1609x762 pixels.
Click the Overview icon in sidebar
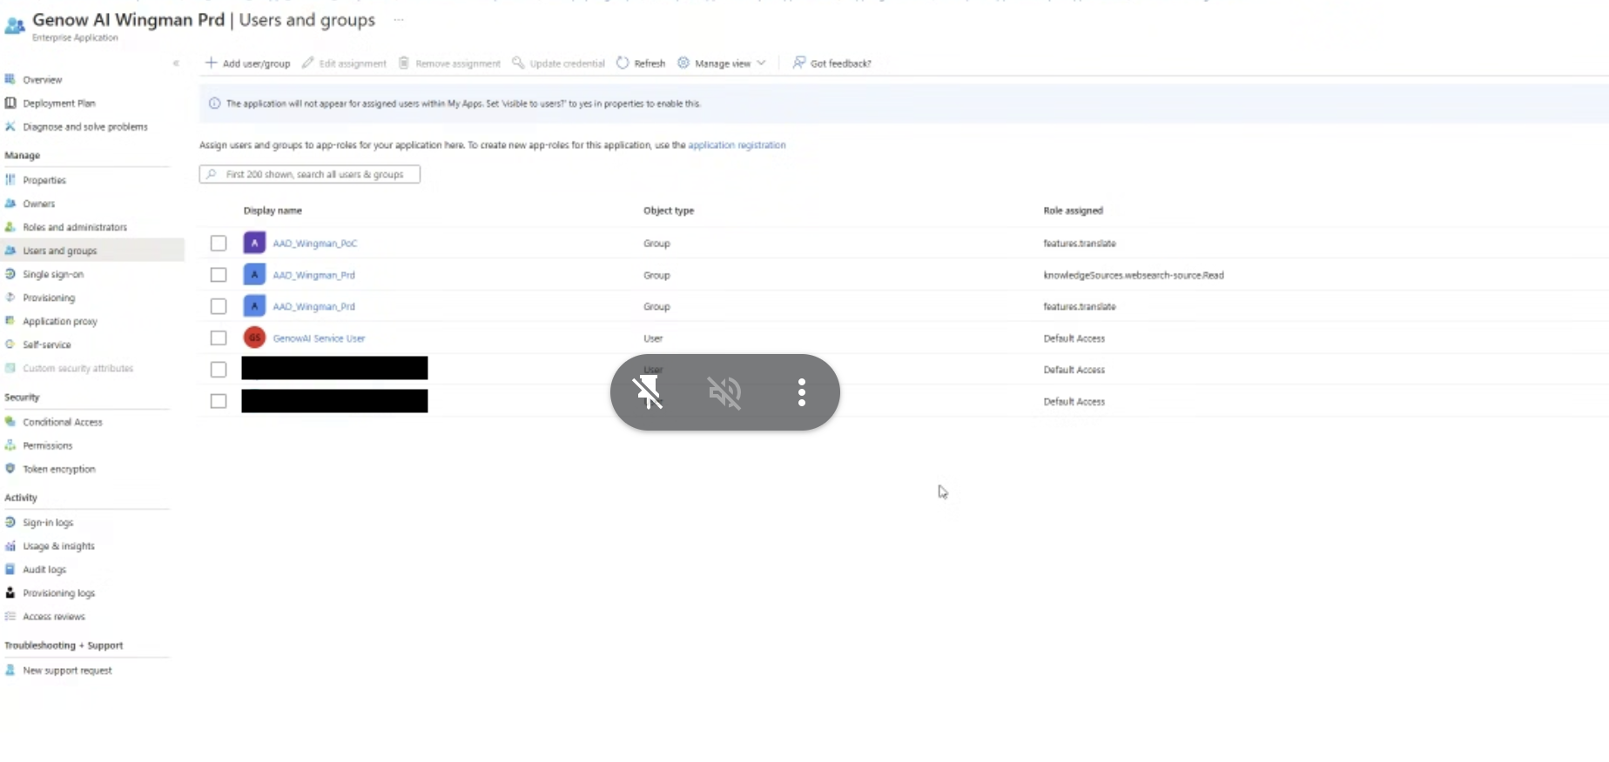coord(10,79)
